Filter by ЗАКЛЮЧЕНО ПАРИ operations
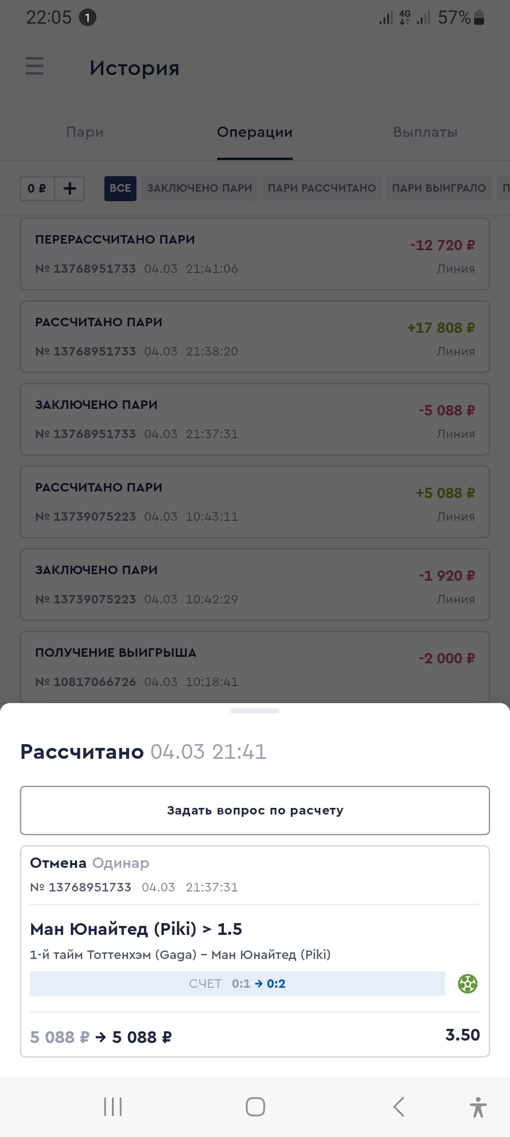The width and height of the screenshot is (510, 1137). [199, 188]
